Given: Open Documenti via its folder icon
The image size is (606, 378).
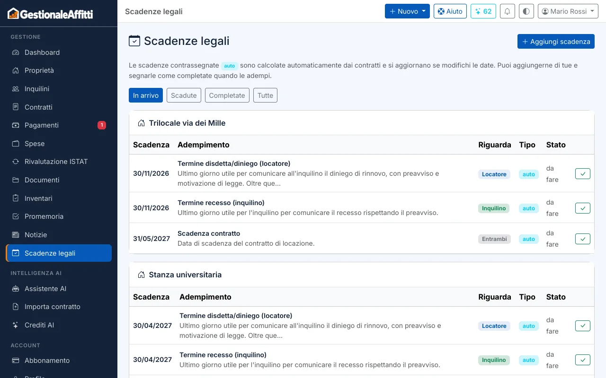Looking at the screenshot, I should click(16, 180).
